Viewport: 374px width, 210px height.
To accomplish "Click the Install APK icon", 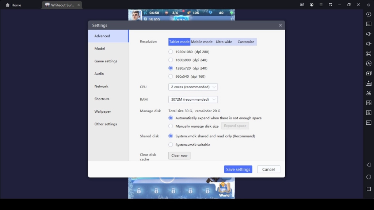I will click(369, 83).
